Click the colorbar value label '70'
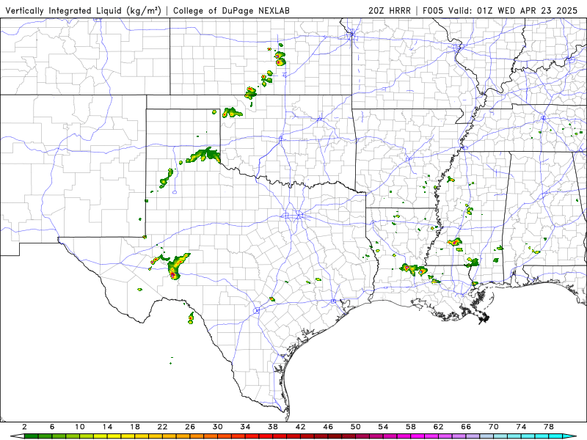587x440 pixels. tap(494, 427)
